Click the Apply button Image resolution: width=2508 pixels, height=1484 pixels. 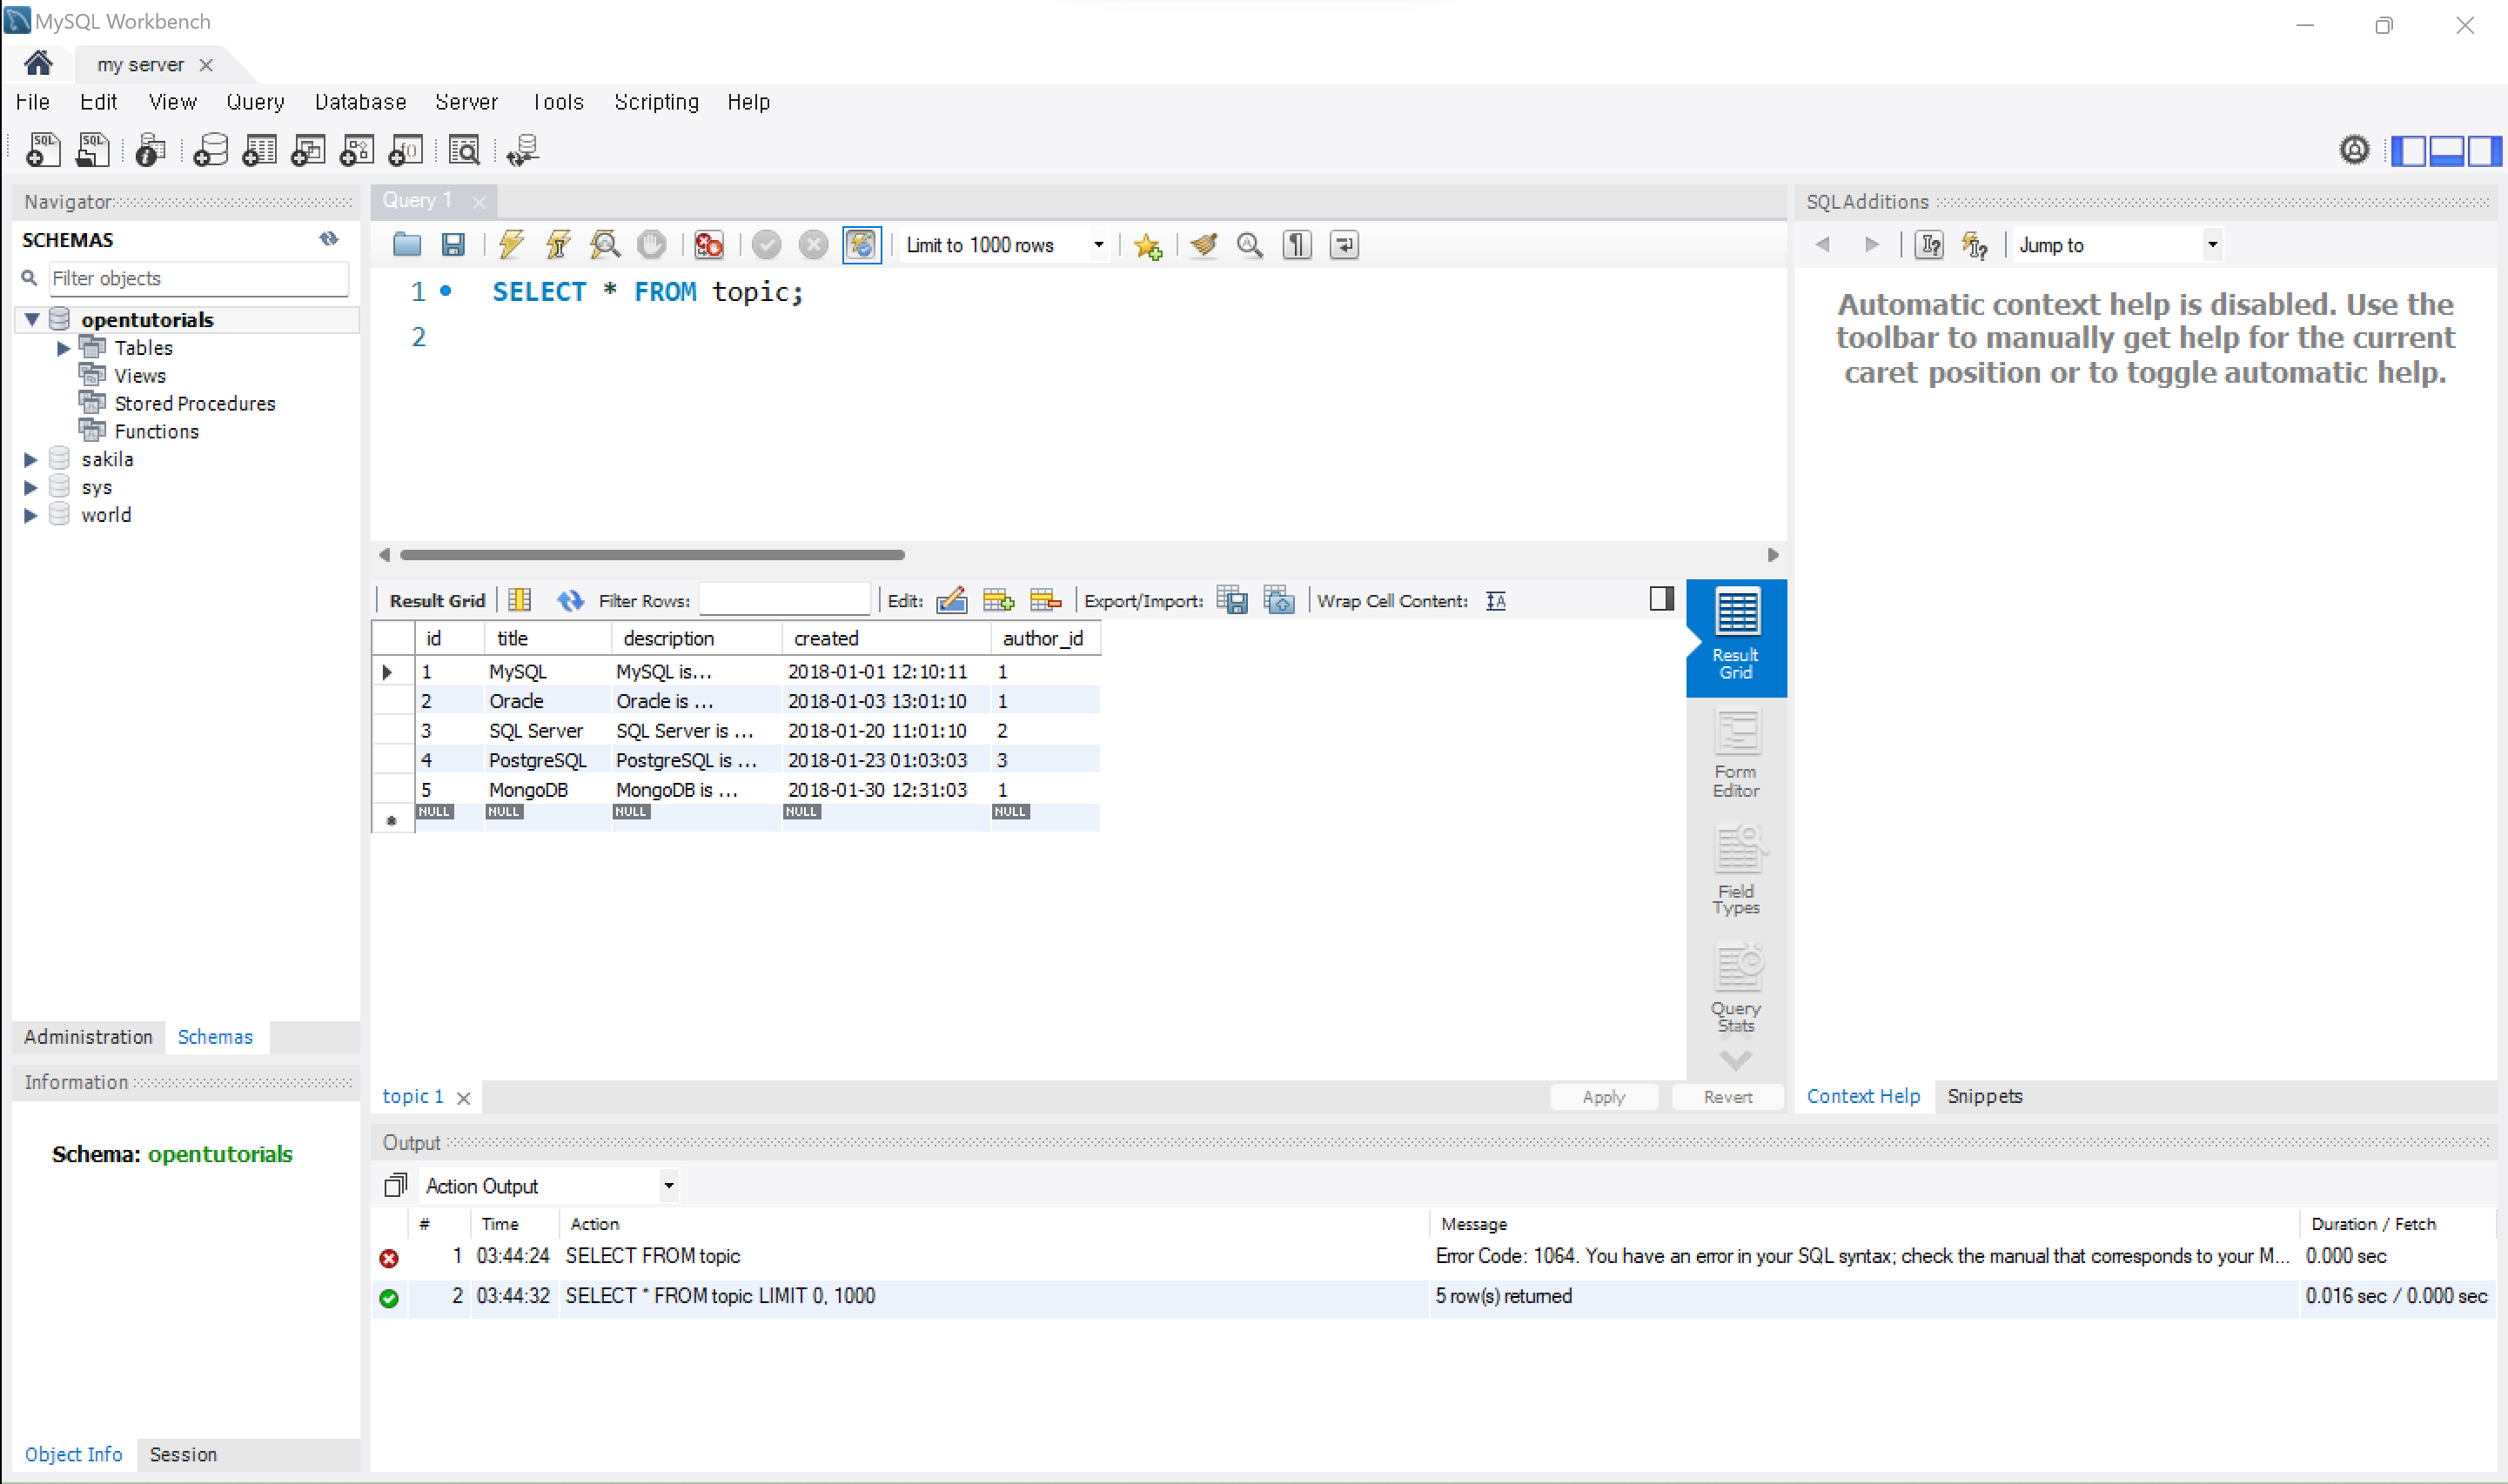point(1604,1097)
